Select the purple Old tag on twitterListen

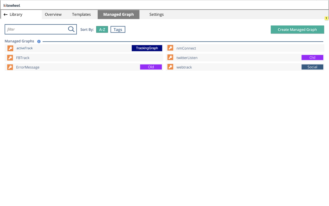click(x=312, y=57)
